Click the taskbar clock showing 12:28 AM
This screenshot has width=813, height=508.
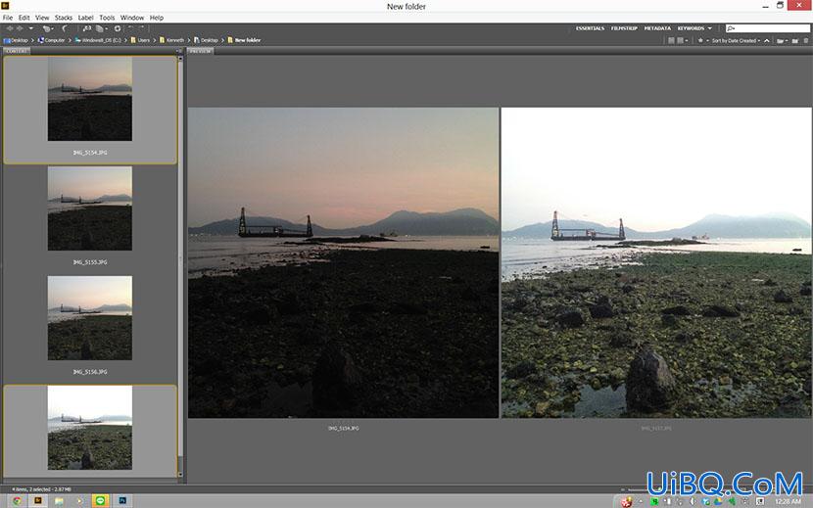[788, 501]
